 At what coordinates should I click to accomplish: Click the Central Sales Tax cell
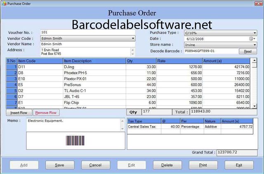point(144,127)
